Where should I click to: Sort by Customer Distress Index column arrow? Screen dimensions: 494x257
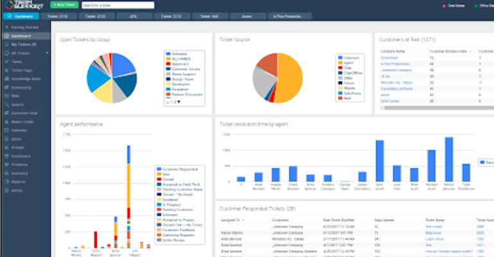(x=471, y=51)
